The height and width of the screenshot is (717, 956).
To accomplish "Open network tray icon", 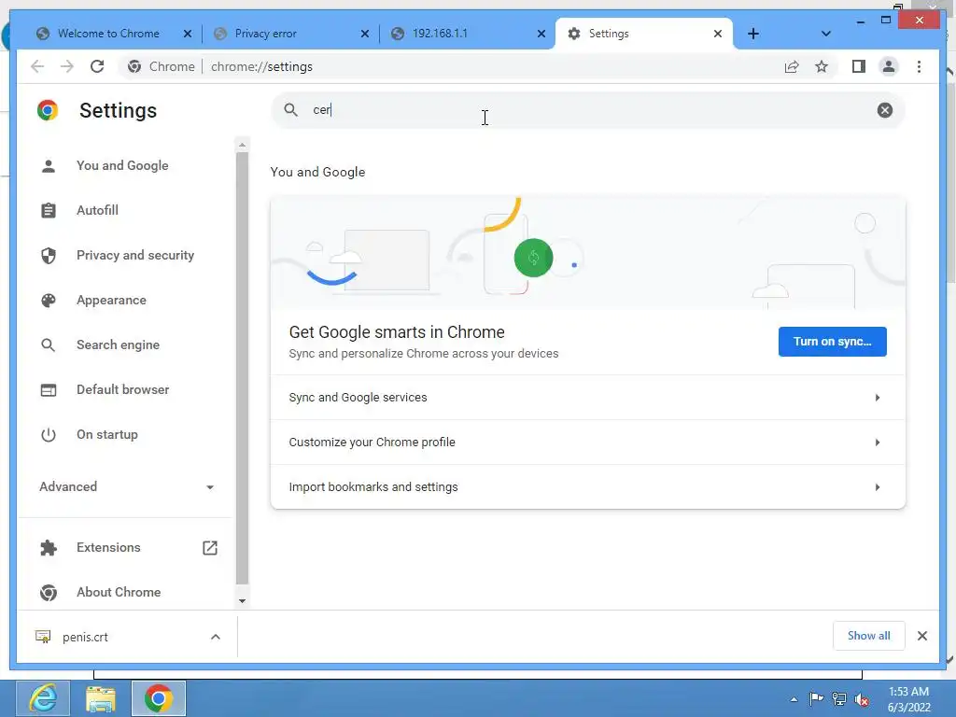I will pyautogui.click(x=839, y=698).
